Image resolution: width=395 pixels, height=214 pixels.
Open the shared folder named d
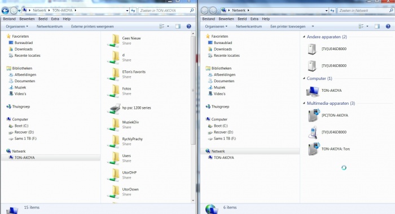pos(120,57)
